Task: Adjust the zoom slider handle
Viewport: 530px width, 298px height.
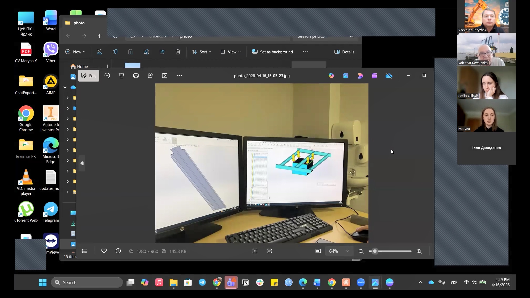Action: [375, 251]
